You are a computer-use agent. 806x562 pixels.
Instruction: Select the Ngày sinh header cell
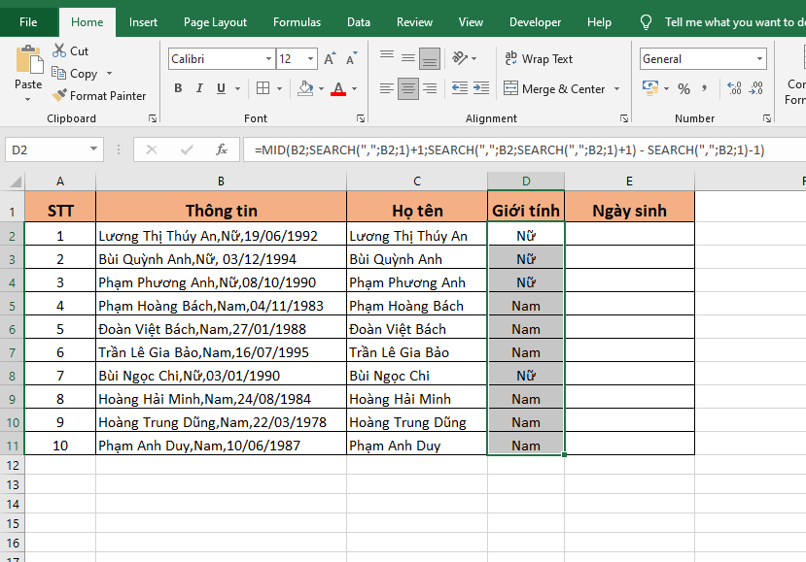pos(629,211)
